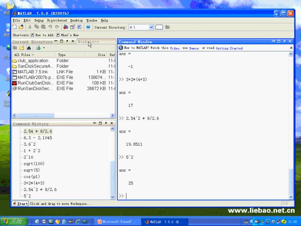Click the Open file toolbar icon
Viewport: 301px width, 226px height.
(21, 27)
